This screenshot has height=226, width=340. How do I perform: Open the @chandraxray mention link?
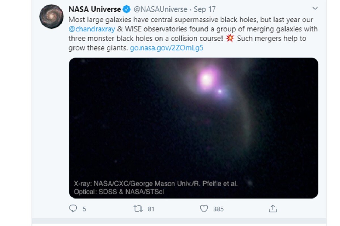pos(92,29)
